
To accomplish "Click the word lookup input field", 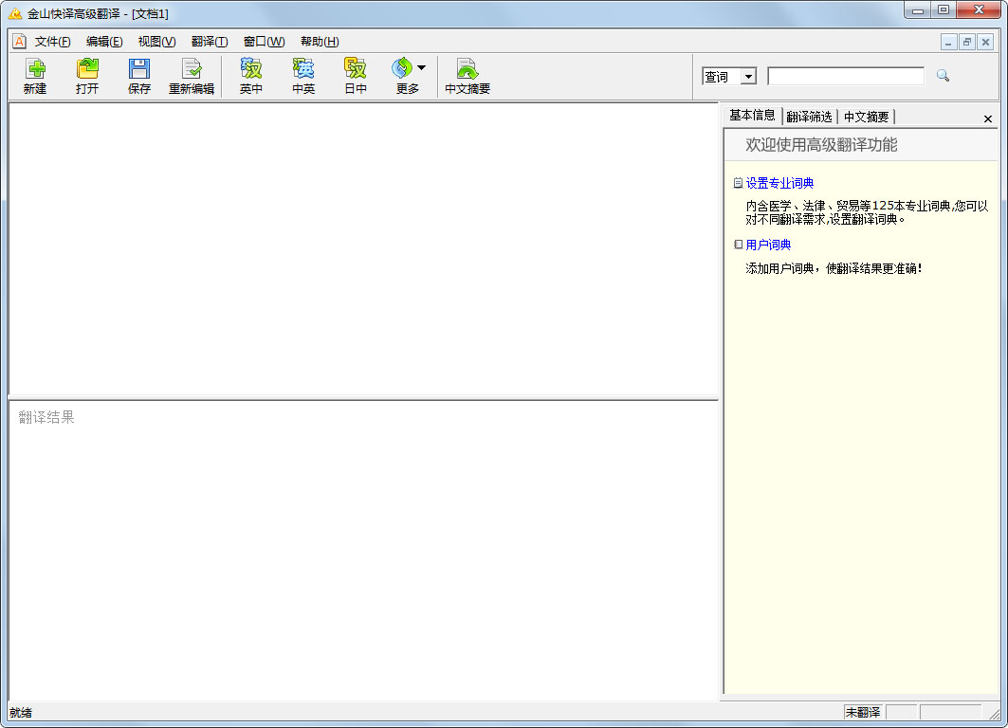I will tap(846, 77).
